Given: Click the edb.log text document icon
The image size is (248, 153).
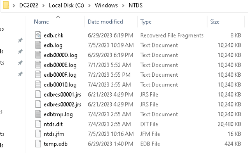Looking at the screenshot, I should tap(38, 45).
